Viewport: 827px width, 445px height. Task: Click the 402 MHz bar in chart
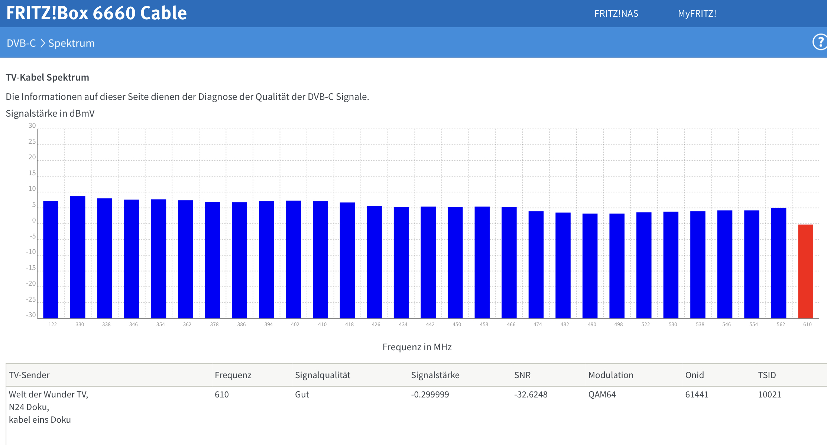click(293, 259)
